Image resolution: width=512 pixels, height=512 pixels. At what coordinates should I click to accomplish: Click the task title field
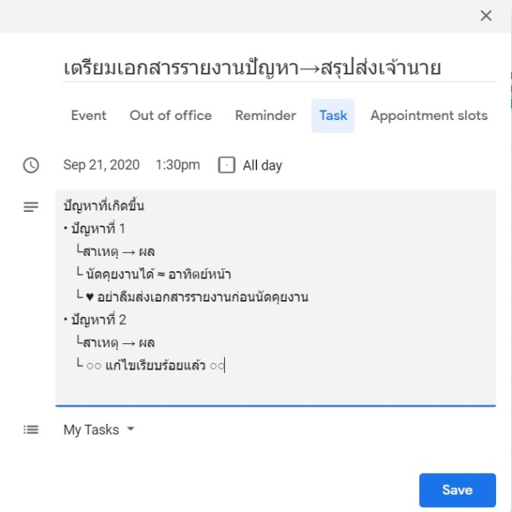(279, 69)
